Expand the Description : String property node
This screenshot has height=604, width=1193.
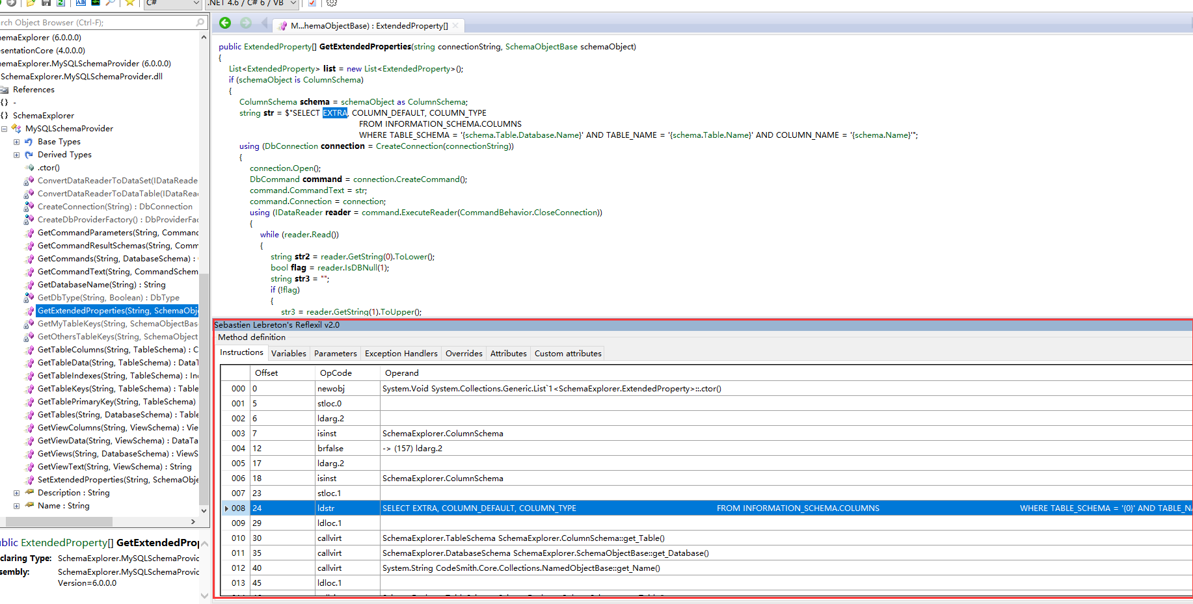pyautogui.click(x=17, y=493)
